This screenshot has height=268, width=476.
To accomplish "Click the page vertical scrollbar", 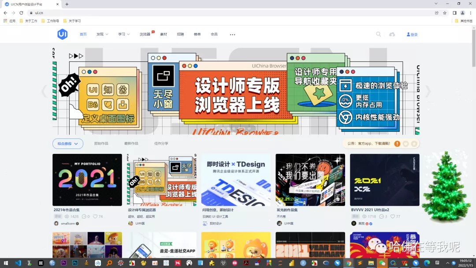I will pos(474,47).
